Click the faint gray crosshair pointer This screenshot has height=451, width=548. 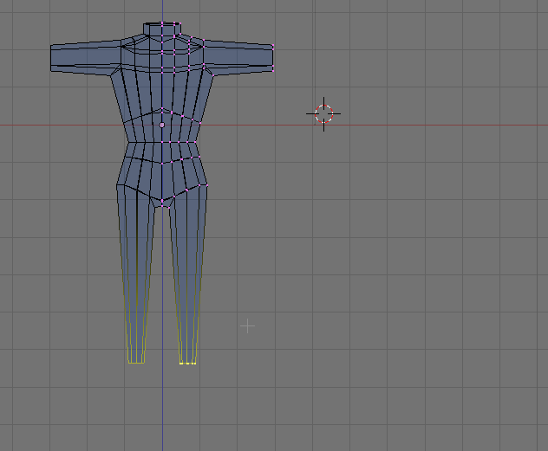pyautogui.click(x=247, y=325)
